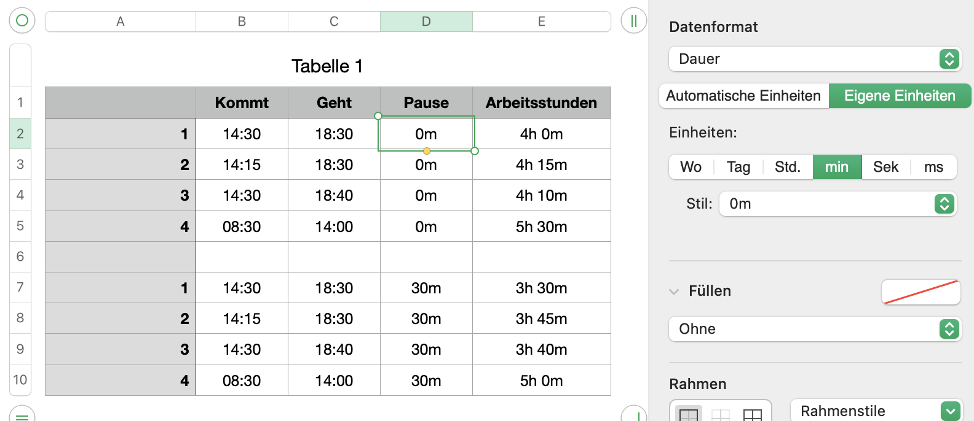
Task: Click the column D header
Action: 426,21
